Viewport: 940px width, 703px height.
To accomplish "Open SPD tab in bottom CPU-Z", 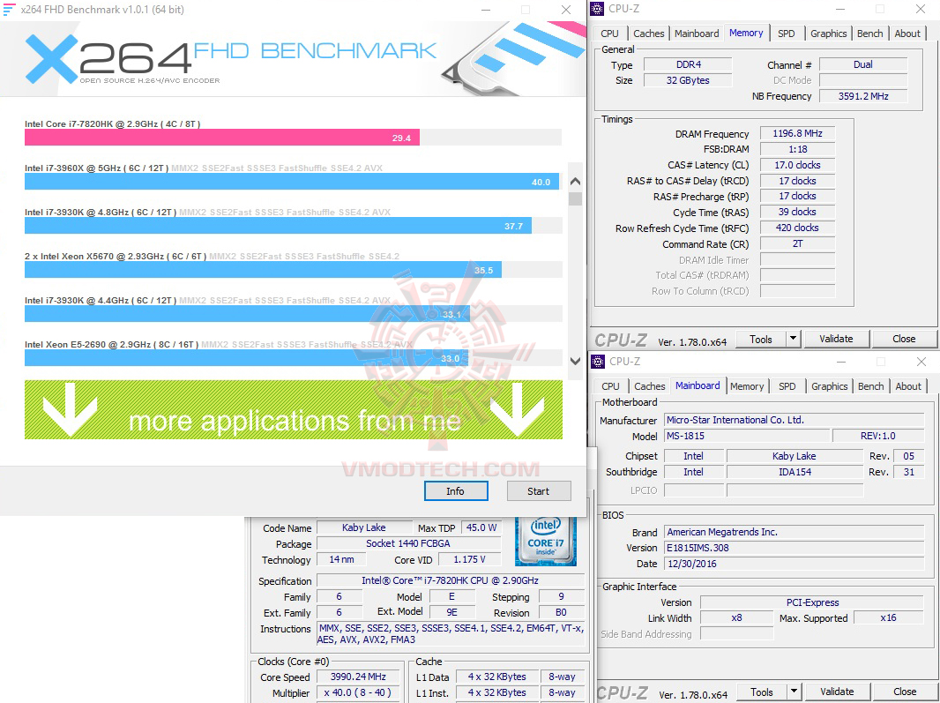I will pyautogui.click(x=787, y=386).
